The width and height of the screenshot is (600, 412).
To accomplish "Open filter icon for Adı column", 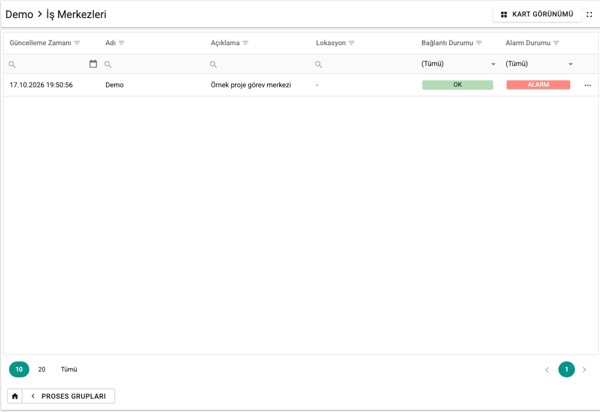I will 121,43.
